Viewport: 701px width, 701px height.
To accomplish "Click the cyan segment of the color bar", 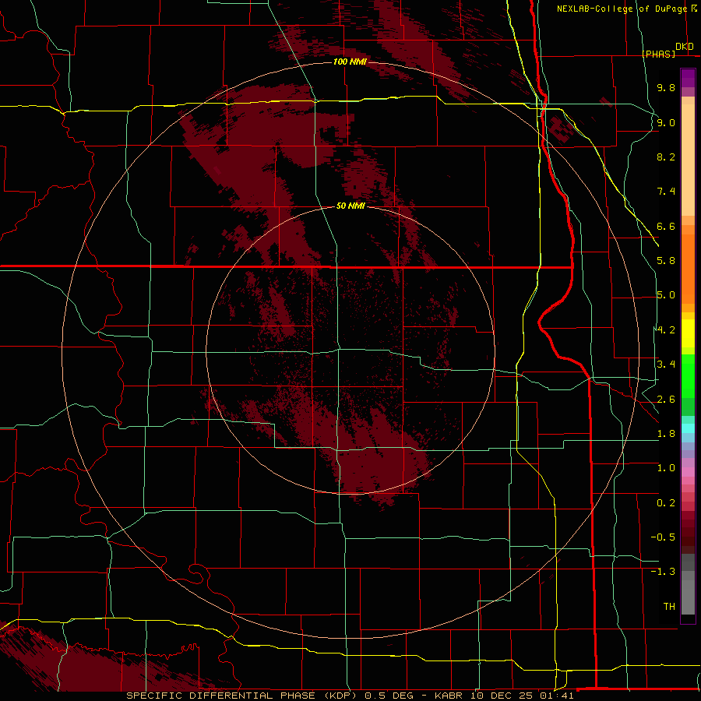I will pyautogui.click(x=688, y=428).
